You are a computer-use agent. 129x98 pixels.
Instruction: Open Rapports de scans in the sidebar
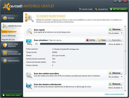tap(12, 40)
